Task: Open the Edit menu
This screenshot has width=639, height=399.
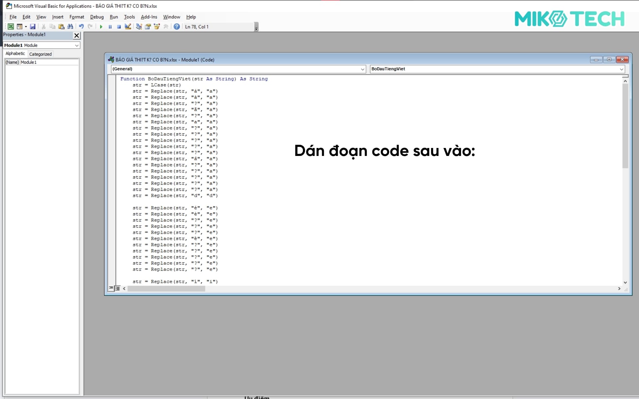Action: pos(26,17)
